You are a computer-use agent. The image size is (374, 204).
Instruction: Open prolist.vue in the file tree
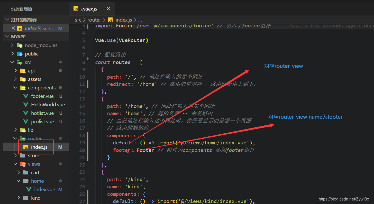click(42, 122)
